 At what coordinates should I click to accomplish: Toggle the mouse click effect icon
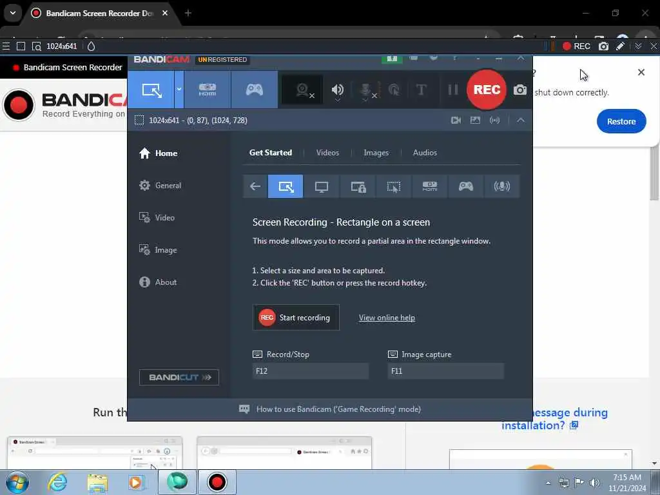pos(394,90)
